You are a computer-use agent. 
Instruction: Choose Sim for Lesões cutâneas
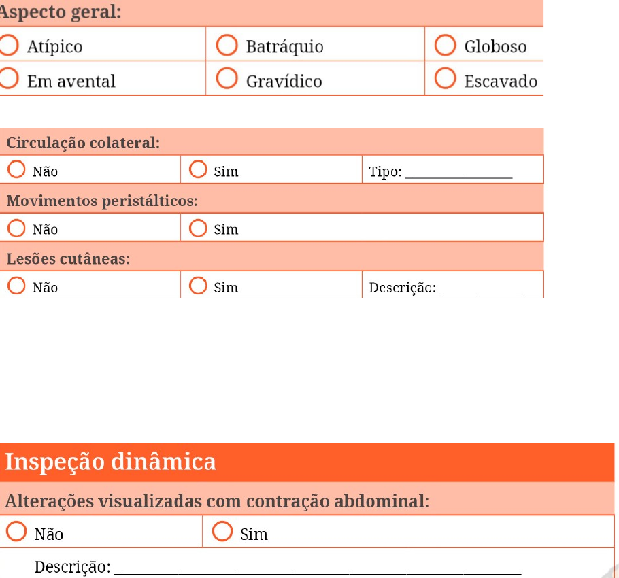tap(198, 286)
